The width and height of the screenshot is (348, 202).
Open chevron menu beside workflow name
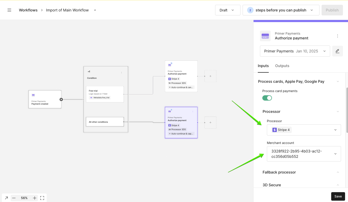click(95, 10)
